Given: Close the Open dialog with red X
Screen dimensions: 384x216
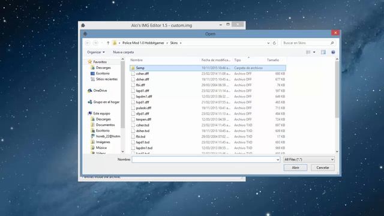Looking at the screenshot, I should pyautogui.click(x=335, y=32).
